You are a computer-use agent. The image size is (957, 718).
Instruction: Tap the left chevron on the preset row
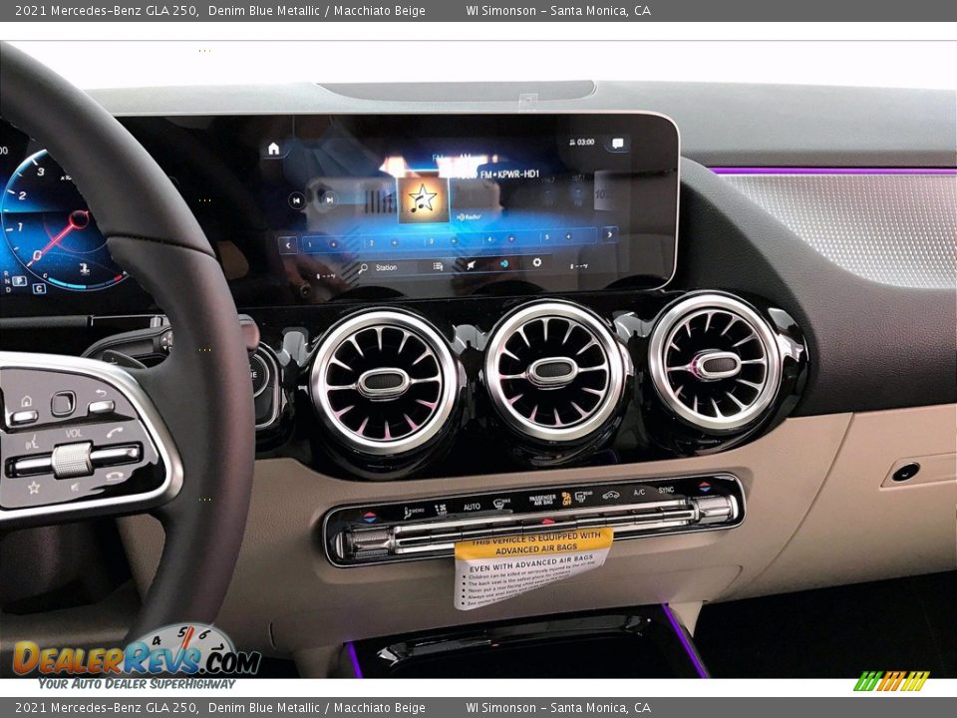(287, 244)
